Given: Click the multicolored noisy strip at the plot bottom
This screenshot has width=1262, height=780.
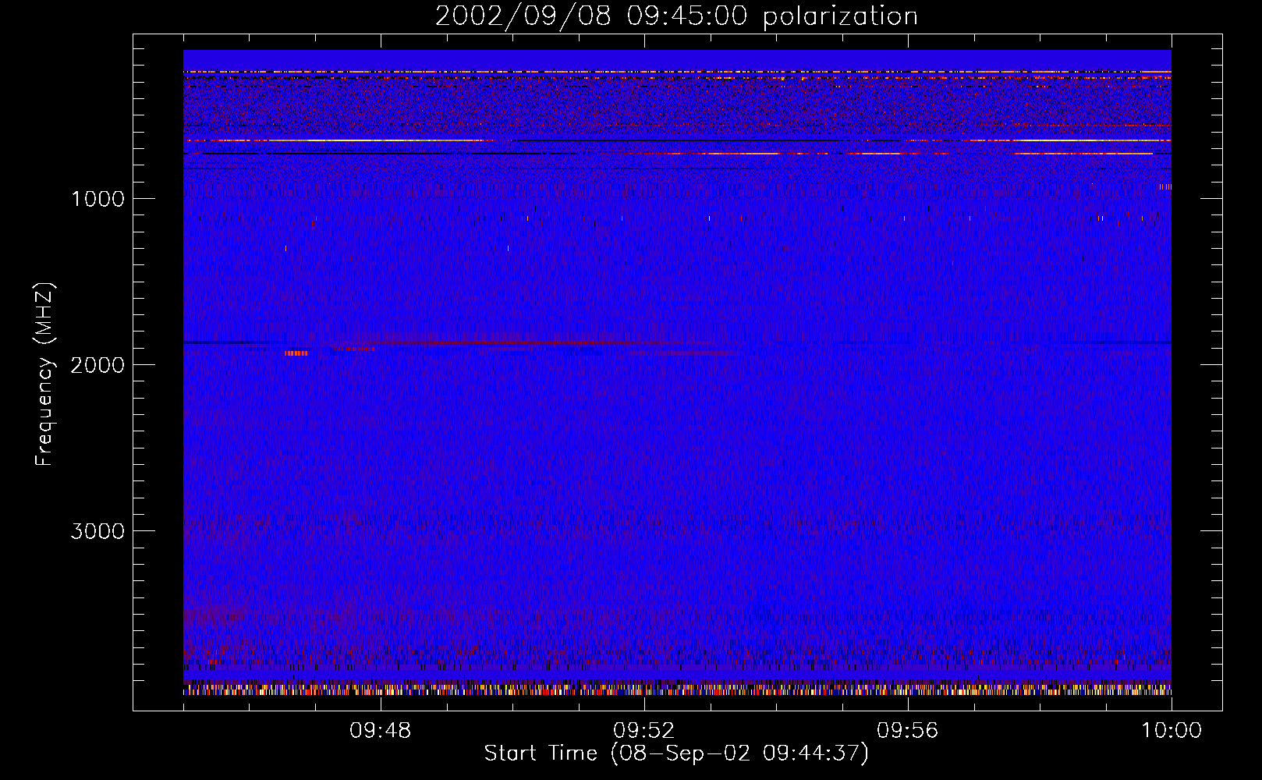Looking at the screenshot, I should (677, 690).
